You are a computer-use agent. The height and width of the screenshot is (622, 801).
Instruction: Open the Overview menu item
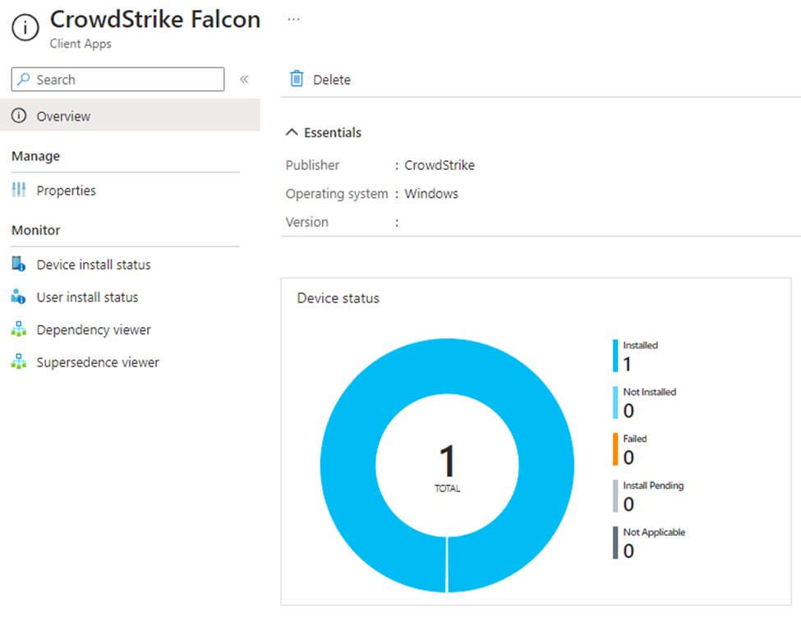pyautogui.click(x=63, y=117)
